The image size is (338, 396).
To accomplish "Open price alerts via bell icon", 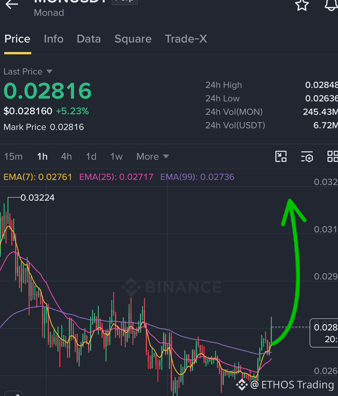I will [x=332, y=5].
